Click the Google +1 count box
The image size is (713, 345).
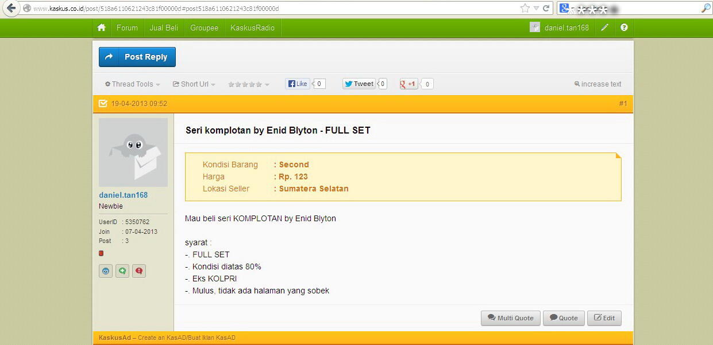click(x=427, y=84)
